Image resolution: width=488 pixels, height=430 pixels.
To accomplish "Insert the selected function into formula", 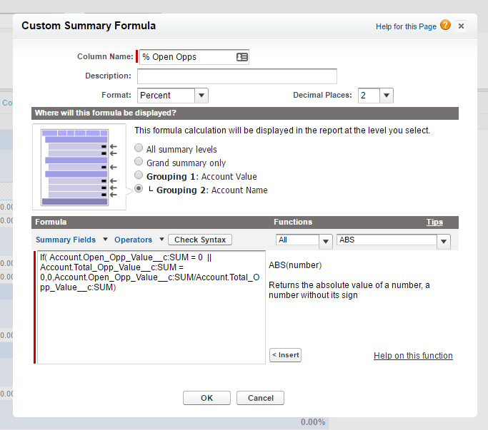I will [x=285, y=354].
